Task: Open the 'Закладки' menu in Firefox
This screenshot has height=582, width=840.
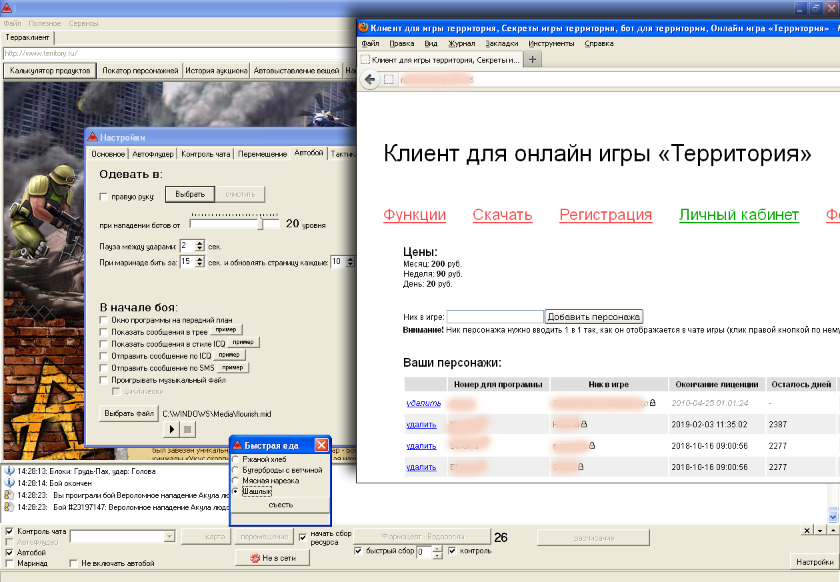Action: [x=501, y=43]
